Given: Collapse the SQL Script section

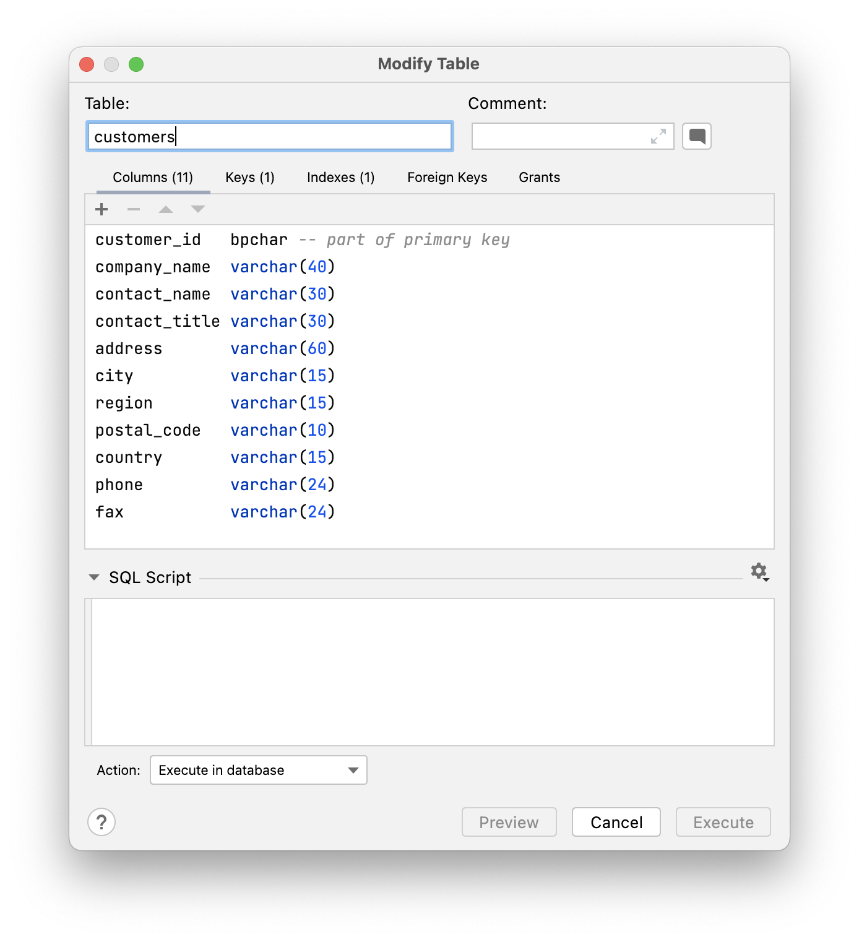Looking at the screenshot, I should click(94, 577).
